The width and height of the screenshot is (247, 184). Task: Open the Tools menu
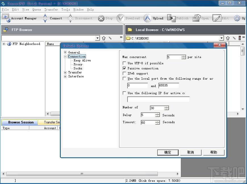[66, 9]
